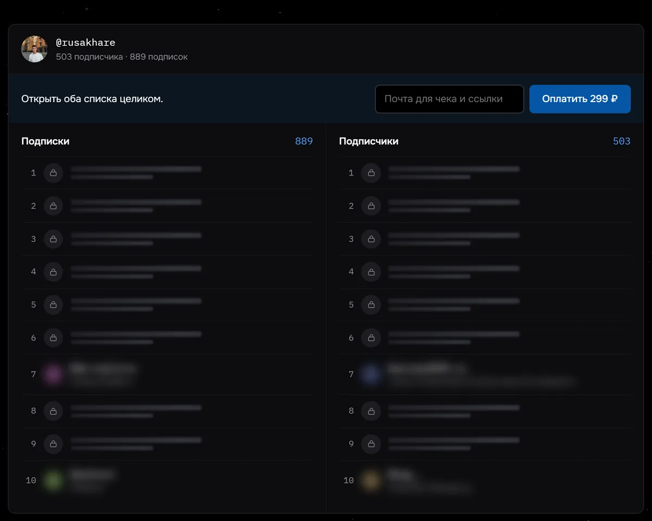Open the @rusakhare profile photo
The height and width of the screenshot is (521, 652).
(34, 49)
